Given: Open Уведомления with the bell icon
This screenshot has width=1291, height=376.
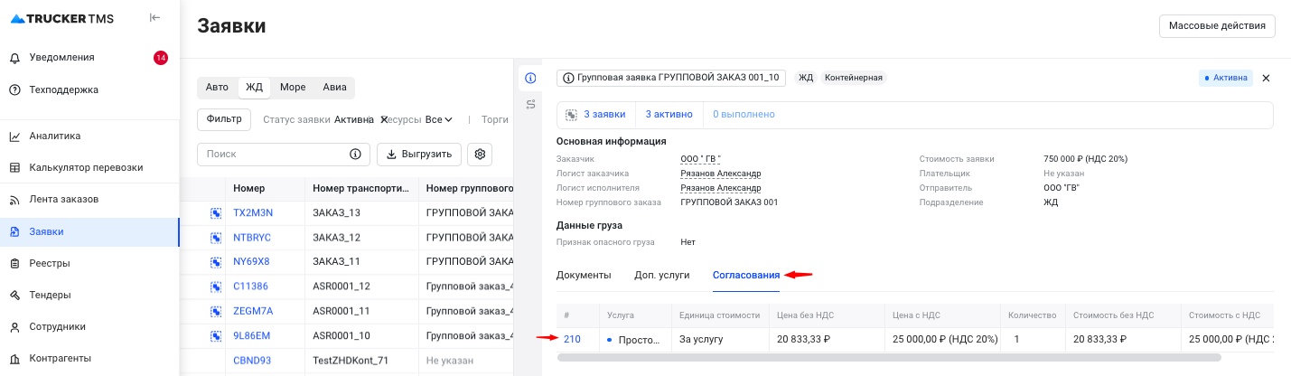Looking at the screenshot, I should coord(15,58).
